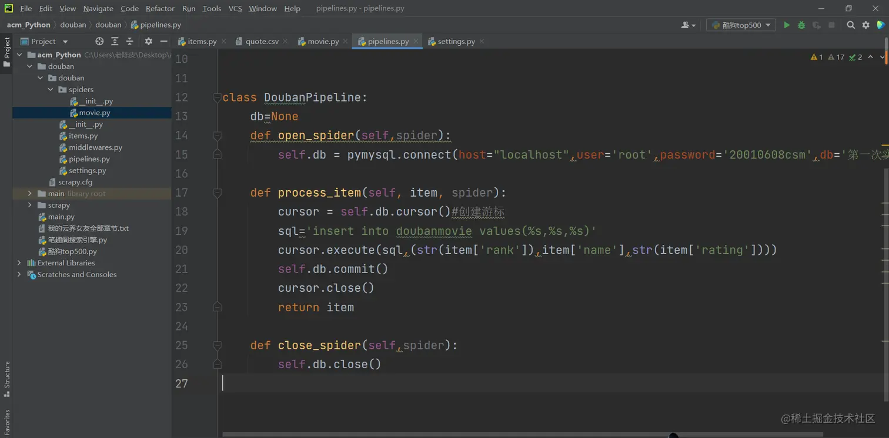Open the Code With Me user icon
This screenshot has width=889, height=438.
[x=688, y=25]
